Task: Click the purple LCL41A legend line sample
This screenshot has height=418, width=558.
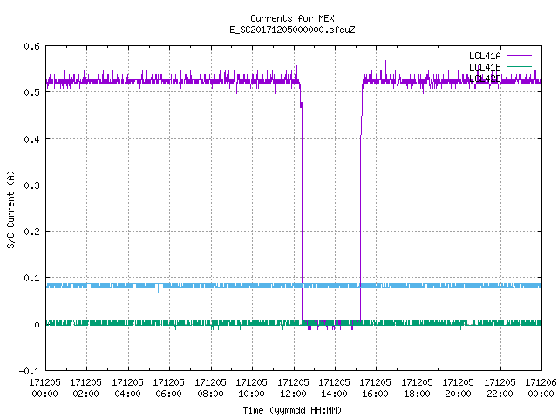Action: [x=519, y=56]
